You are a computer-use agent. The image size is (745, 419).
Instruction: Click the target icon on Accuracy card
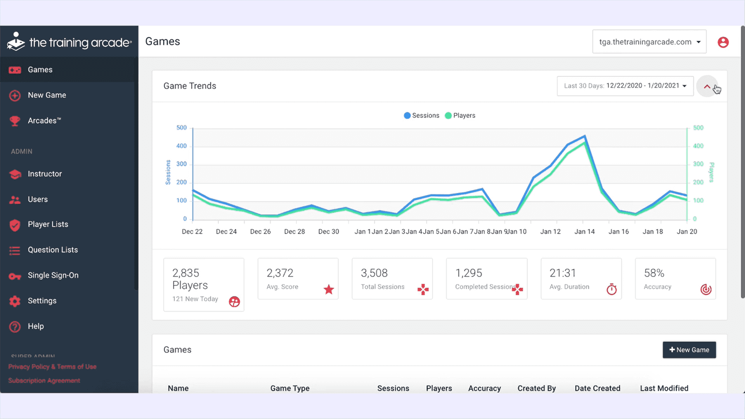(706, 289)
